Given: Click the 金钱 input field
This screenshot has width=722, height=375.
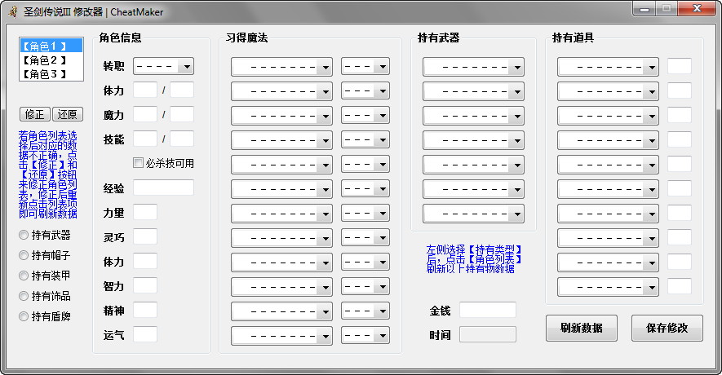Looking at the screenshot, I should (x=487, y=310).
